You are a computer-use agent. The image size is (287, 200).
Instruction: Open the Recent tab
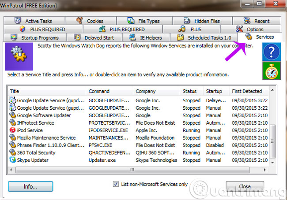[x=257, y=21]
